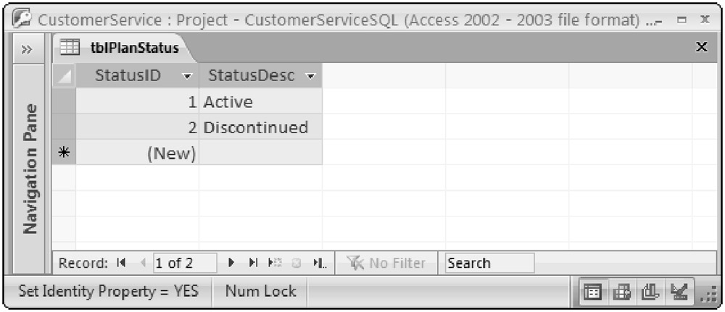This screenshot has width=725, height=312.
Task: Select the new record row selector
Action: tap(65, 153)
